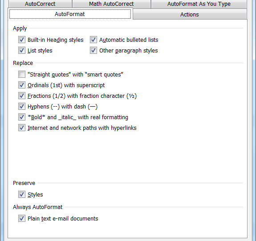Uncheck Preserve Styles checkbox

tap(22, 194)
